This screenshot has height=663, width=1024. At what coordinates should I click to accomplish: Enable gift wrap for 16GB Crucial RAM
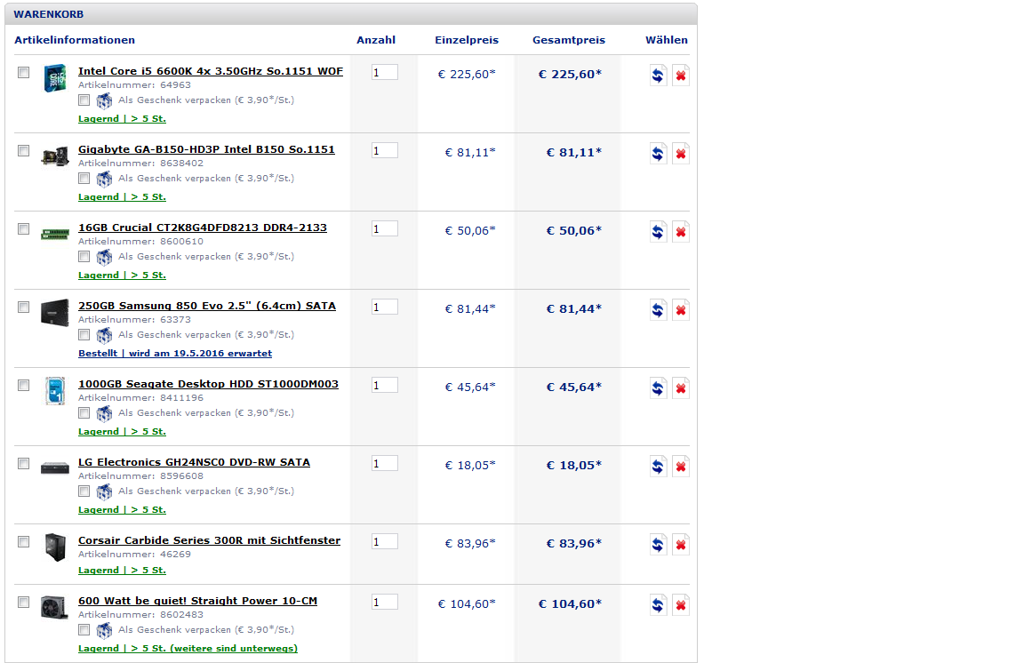click(x=84, y=257)
